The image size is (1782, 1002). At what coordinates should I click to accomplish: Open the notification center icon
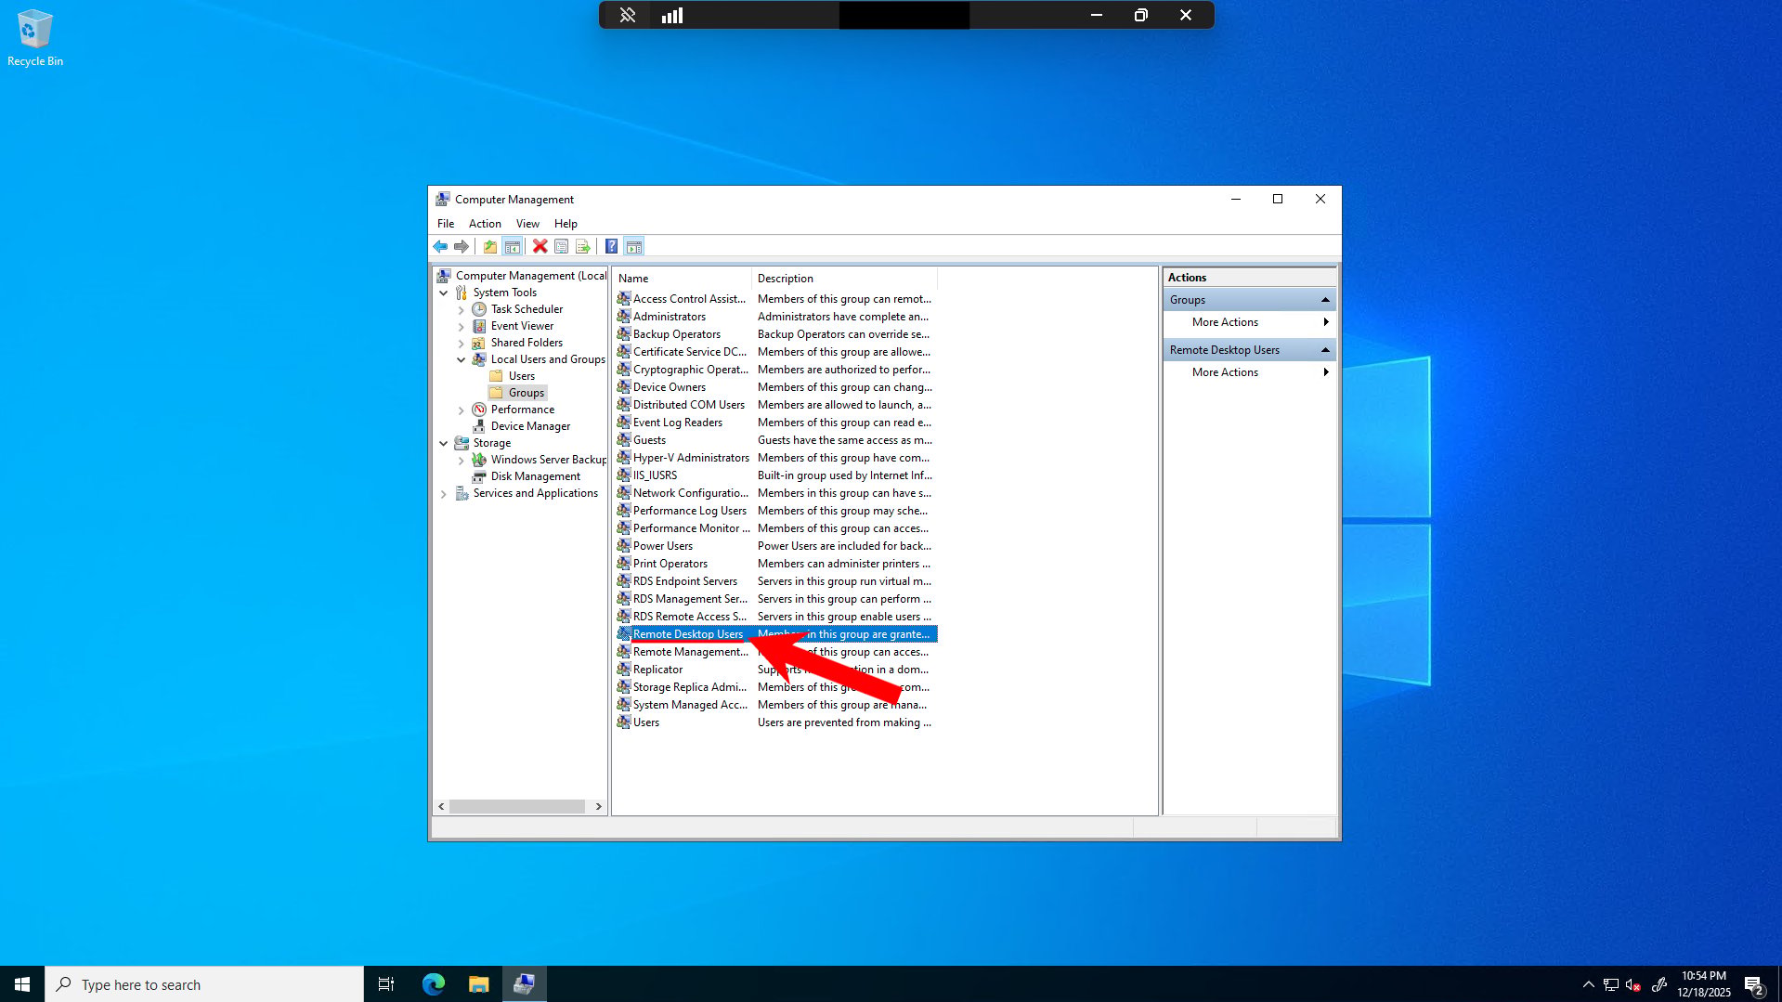click(x=1754, y=985)
